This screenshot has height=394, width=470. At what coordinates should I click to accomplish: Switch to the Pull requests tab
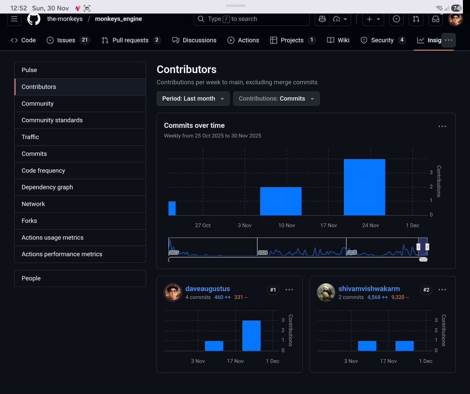tap(131, 40)
